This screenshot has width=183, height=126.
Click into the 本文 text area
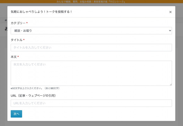91,73
